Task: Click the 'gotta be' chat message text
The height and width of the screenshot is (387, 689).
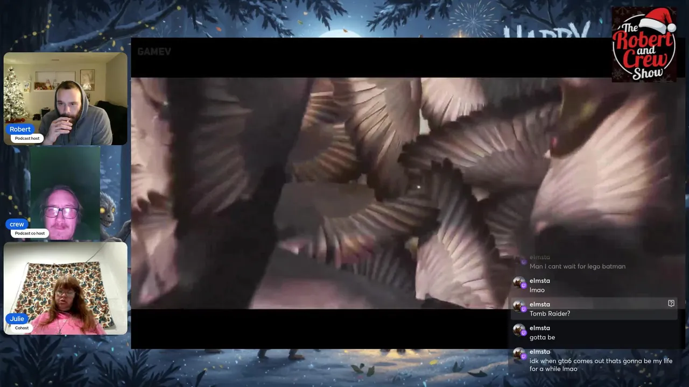Action: 542,337
